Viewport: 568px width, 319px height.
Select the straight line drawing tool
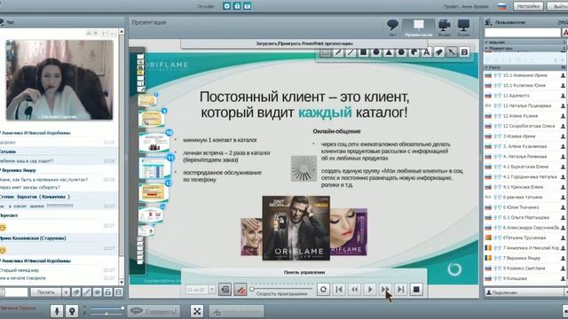[351, 52]
